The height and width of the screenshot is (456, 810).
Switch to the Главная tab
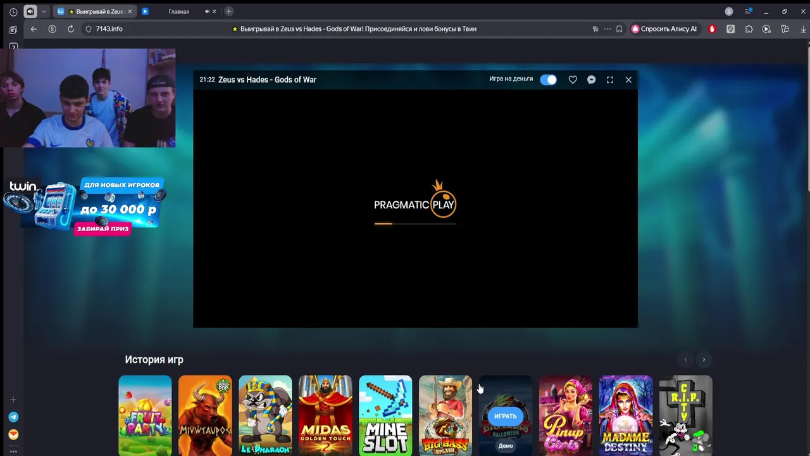[x=178, y=11]
